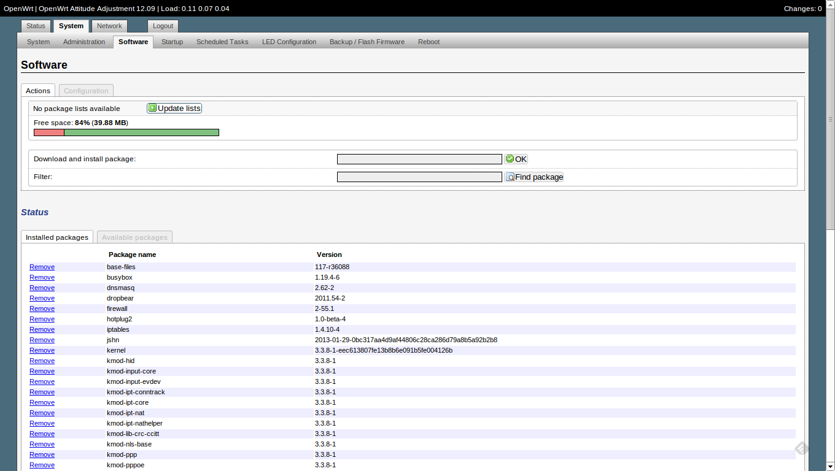This screenshot has width=835, height=471.
Task: Select the firewall version 2-55.1
Action: pyautogui.click(x=324, y=308)
